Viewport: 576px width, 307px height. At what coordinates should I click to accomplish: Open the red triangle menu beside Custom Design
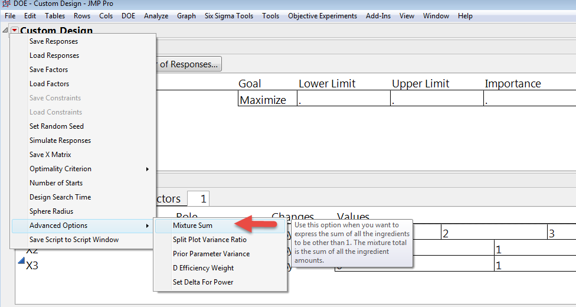point(14,30)
